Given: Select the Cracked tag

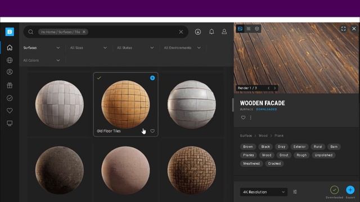Looking at the screenshot, I should (274, 163).
